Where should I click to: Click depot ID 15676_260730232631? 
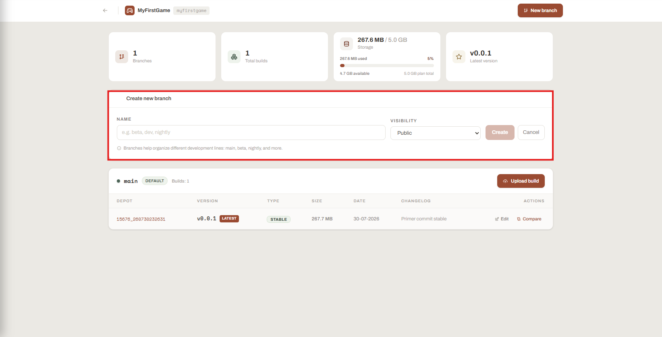[141, 219]
